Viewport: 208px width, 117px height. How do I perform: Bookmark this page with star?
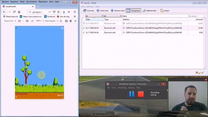[x=58, y=12]
